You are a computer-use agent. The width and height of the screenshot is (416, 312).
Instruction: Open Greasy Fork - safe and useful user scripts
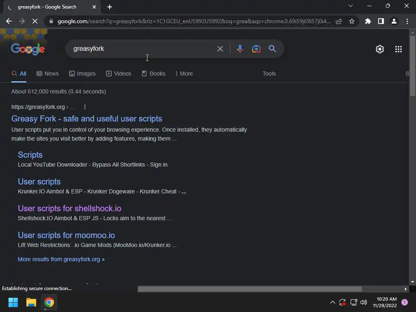point(87,119)
